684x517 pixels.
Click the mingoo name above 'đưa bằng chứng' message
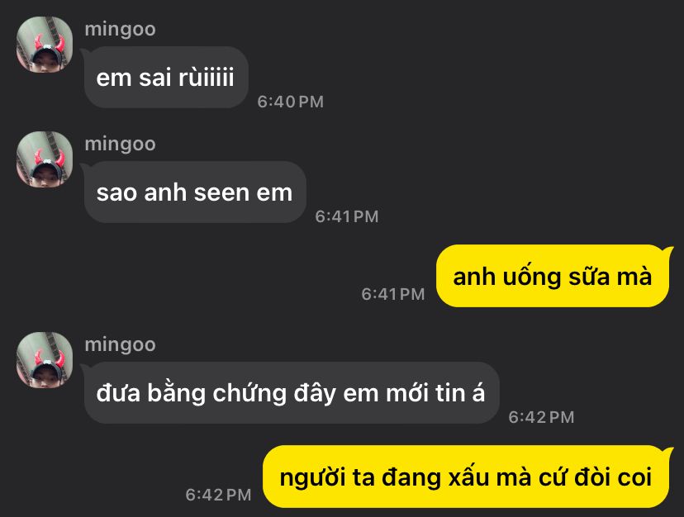tap(120, 345)
